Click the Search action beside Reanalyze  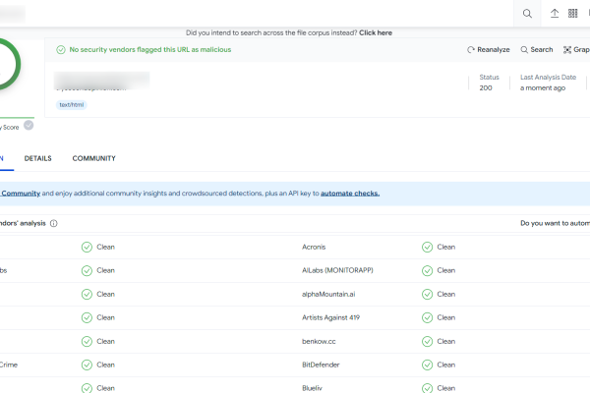537,50
